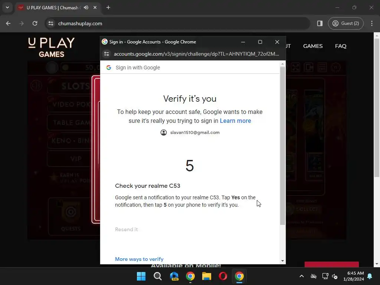Select KENO BINGO category in lobby
This screenshot has width=380, height=285.
[70, 141]
